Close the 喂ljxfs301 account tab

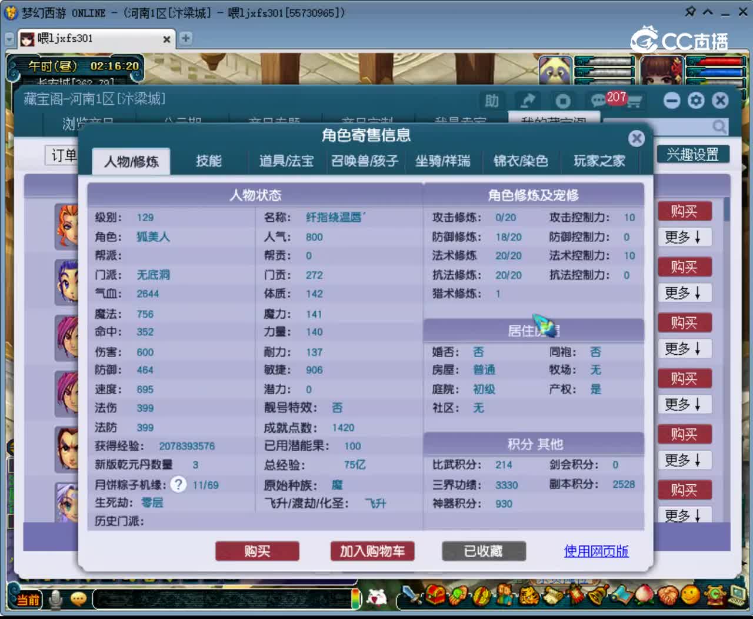pyautogui.click(x=166, y=39)
